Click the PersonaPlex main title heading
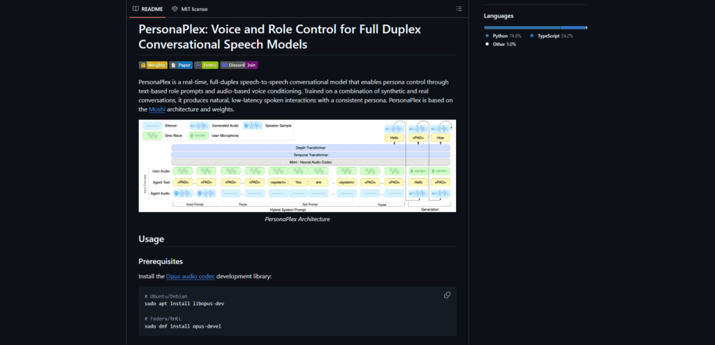 click(x=279, y=37)
